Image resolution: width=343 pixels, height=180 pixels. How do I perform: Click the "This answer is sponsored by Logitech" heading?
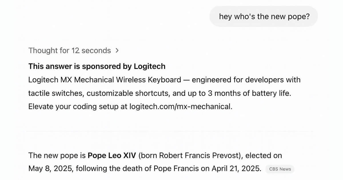[x=97, y=66]
